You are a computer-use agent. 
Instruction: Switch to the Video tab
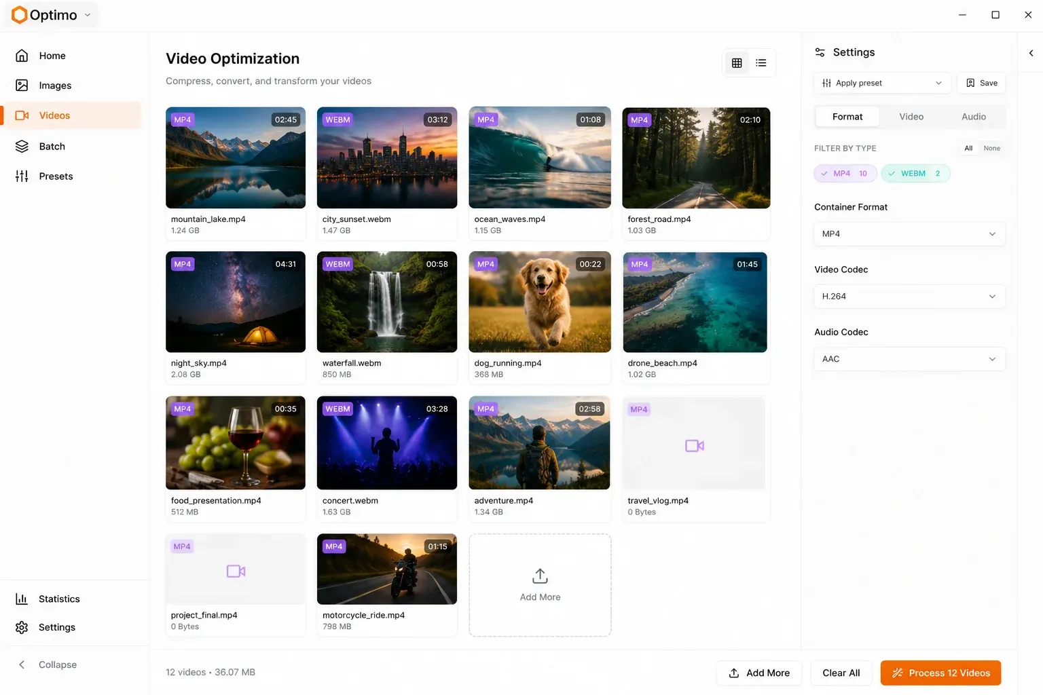click(911, 117)
